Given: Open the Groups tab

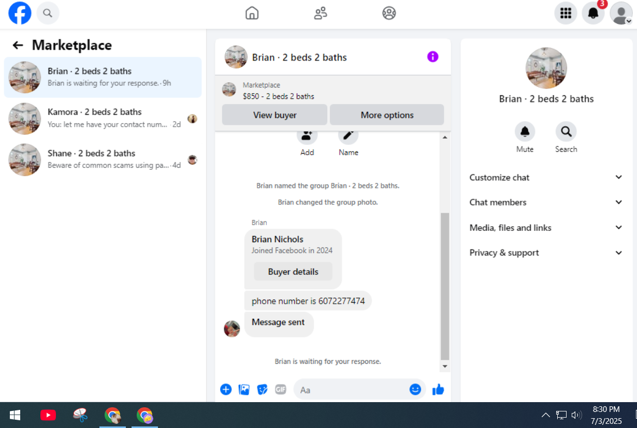Looking at the screenshot, I should [x=389, y=13].
